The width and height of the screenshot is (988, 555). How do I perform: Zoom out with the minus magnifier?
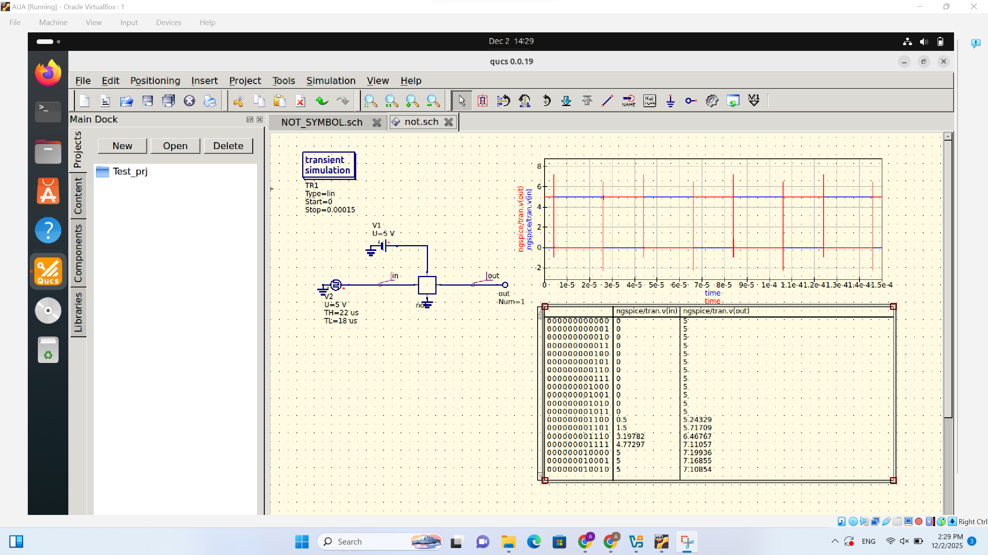pos(433,101)
